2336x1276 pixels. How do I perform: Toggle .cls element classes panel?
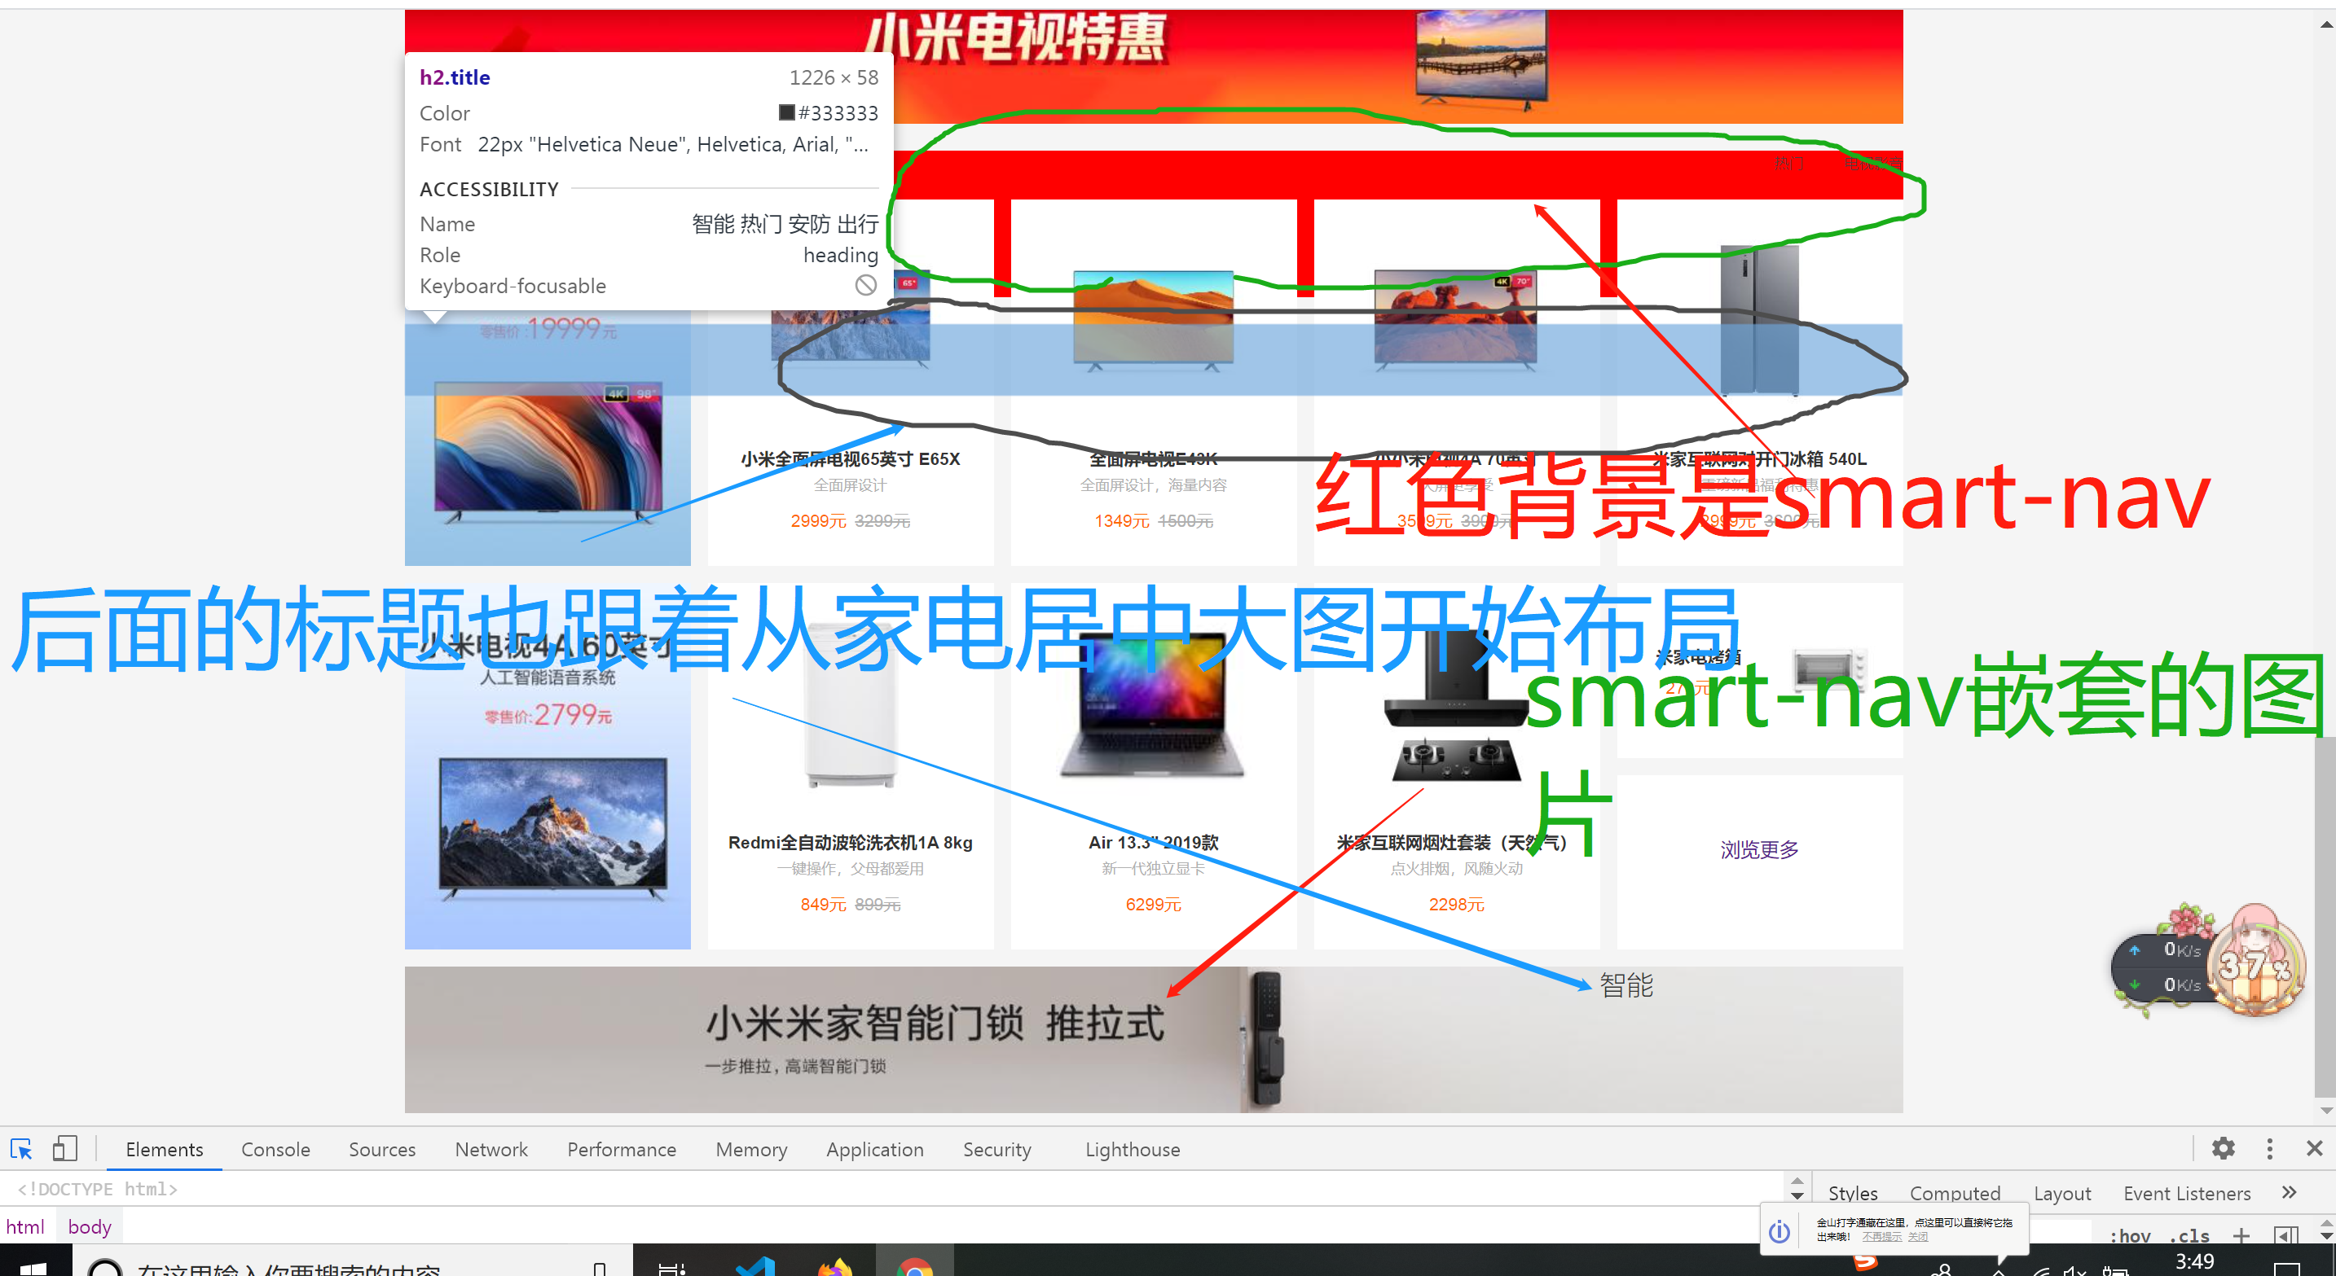click(2189, 1235)
